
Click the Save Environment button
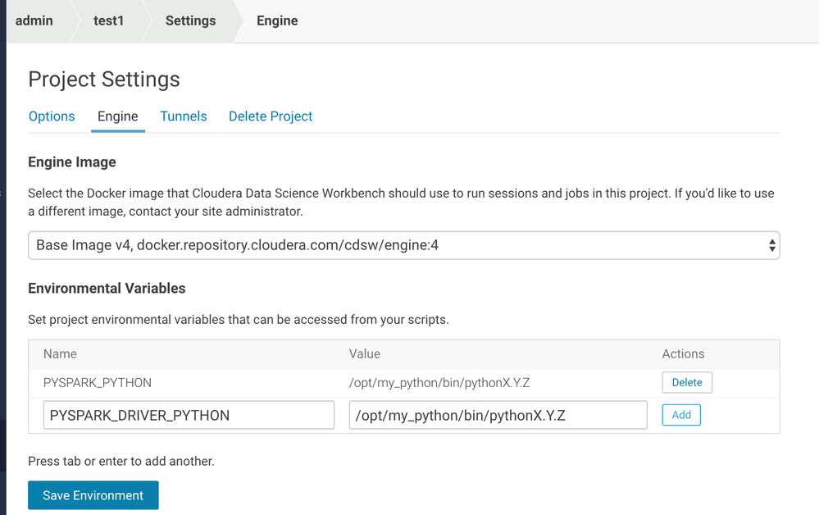tap(93, 495)
